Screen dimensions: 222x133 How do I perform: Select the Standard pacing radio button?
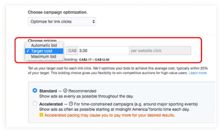(35, 90)
